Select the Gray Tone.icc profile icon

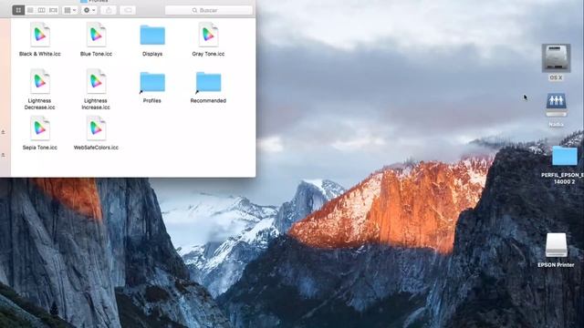[x=208, y=35]
